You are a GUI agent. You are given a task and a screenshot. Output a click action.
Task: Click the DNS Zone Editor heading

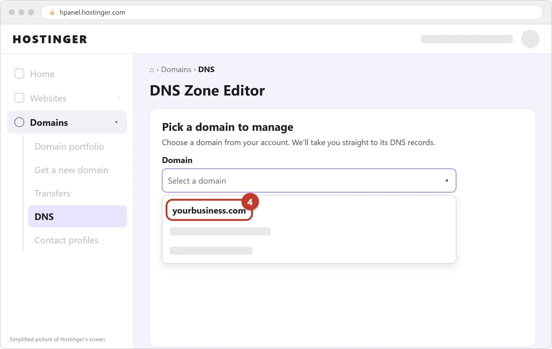207,91
